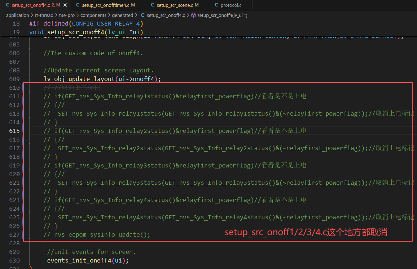Screen dimensions: 417x269
Task: Click the C icon on the setup_scr_scene.c tab
Action: click(152, 5)
